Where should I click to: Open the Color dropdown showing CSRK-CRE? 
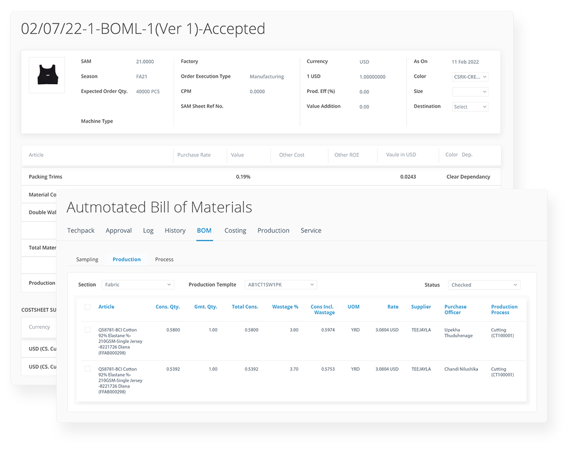470,76
